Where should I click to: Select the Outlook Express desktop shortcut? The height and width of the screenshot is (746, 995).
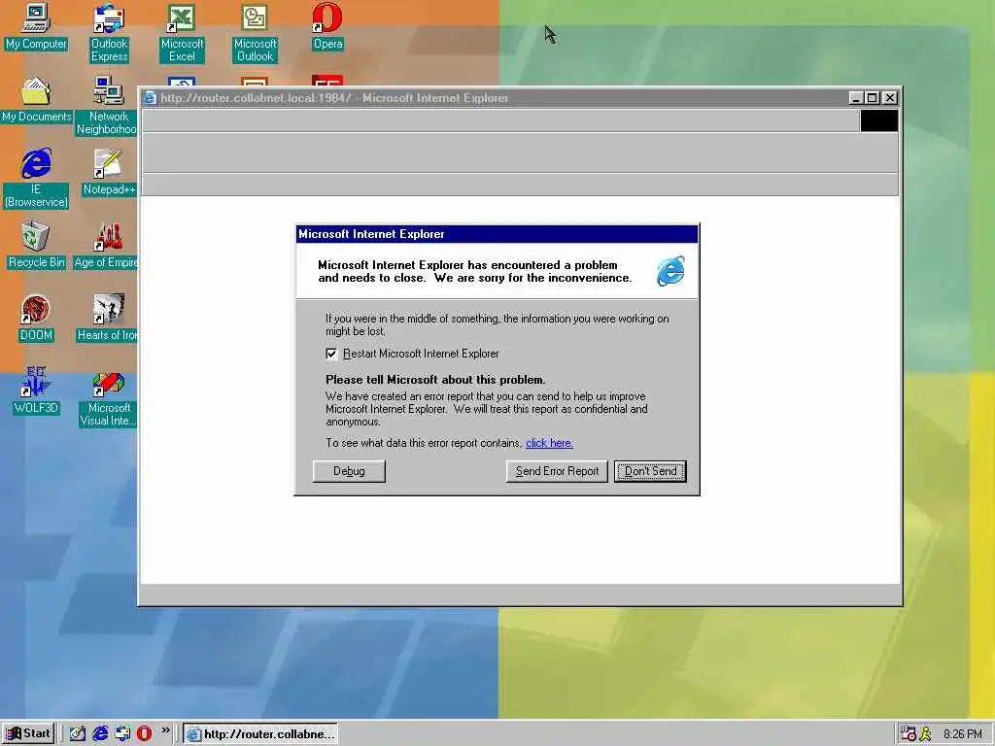click(109, 32)
